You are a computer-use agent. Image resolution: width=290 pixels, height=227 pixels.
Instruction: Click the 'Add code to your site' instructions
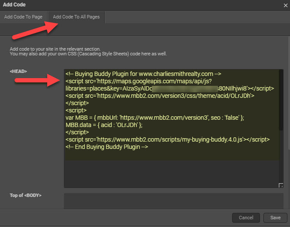pos(88,51)
